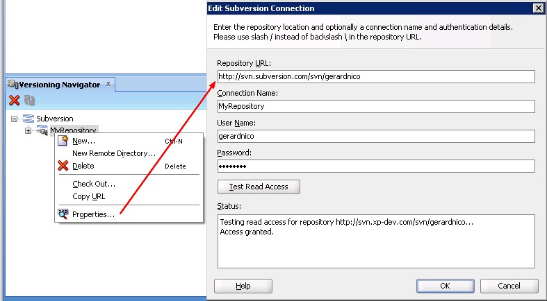The width and height of the screenshot is (547, 301).
Task: Choose New Remote Directory from context menu
Action: (113, 153)
